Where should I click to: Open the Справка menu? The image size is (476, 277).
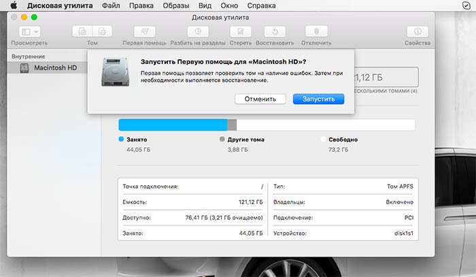[261, 5]
